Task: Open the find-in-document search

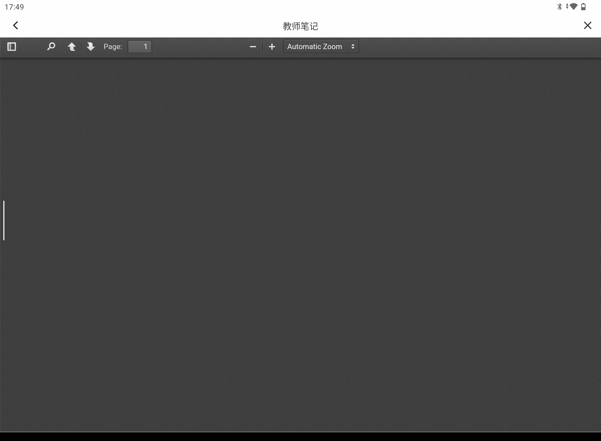Action: coord(51,47)
